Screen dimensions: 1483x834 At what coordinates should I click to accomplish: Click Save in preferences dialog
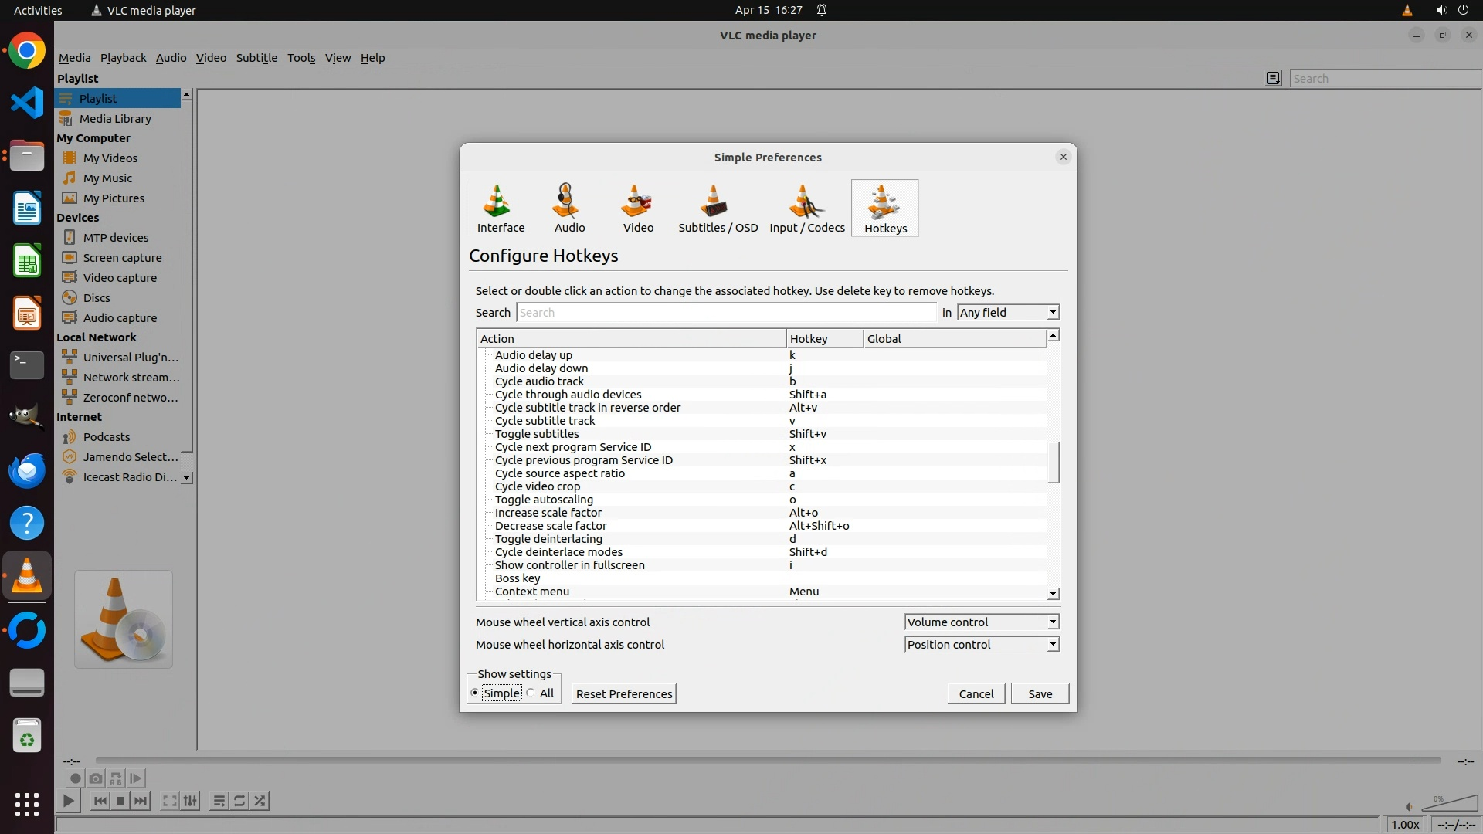click(1040, 694)
